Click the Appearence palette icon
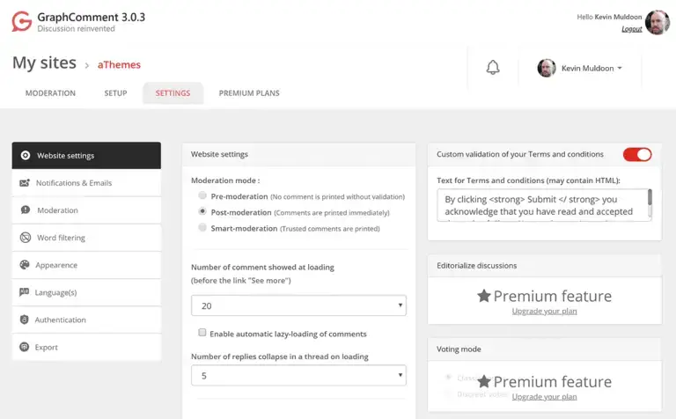 pos(25,265)
